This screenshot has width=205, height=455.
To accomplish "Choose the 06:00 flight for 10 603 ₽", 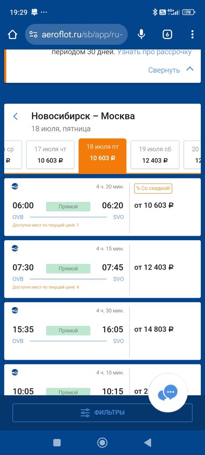I will [102, 207].
